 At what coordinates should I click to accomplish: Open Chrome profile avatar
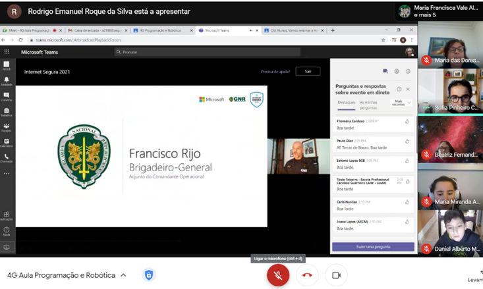[x=403, y=40]
